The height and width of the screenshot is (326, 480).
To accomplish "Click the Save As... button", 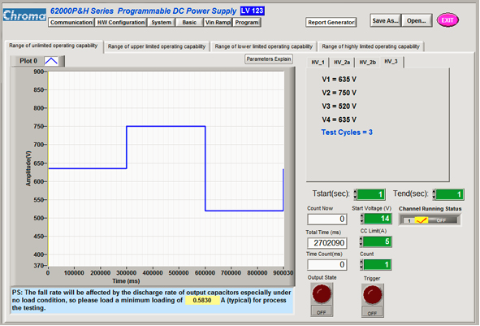I will pos(385,20).
